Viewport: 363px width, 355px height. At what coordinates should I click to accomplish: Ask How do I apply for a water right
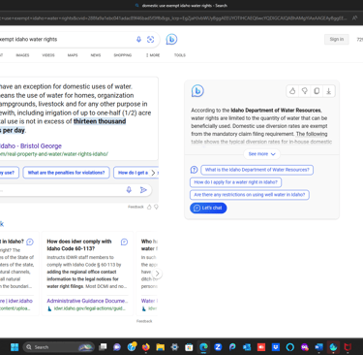point(235,182)
